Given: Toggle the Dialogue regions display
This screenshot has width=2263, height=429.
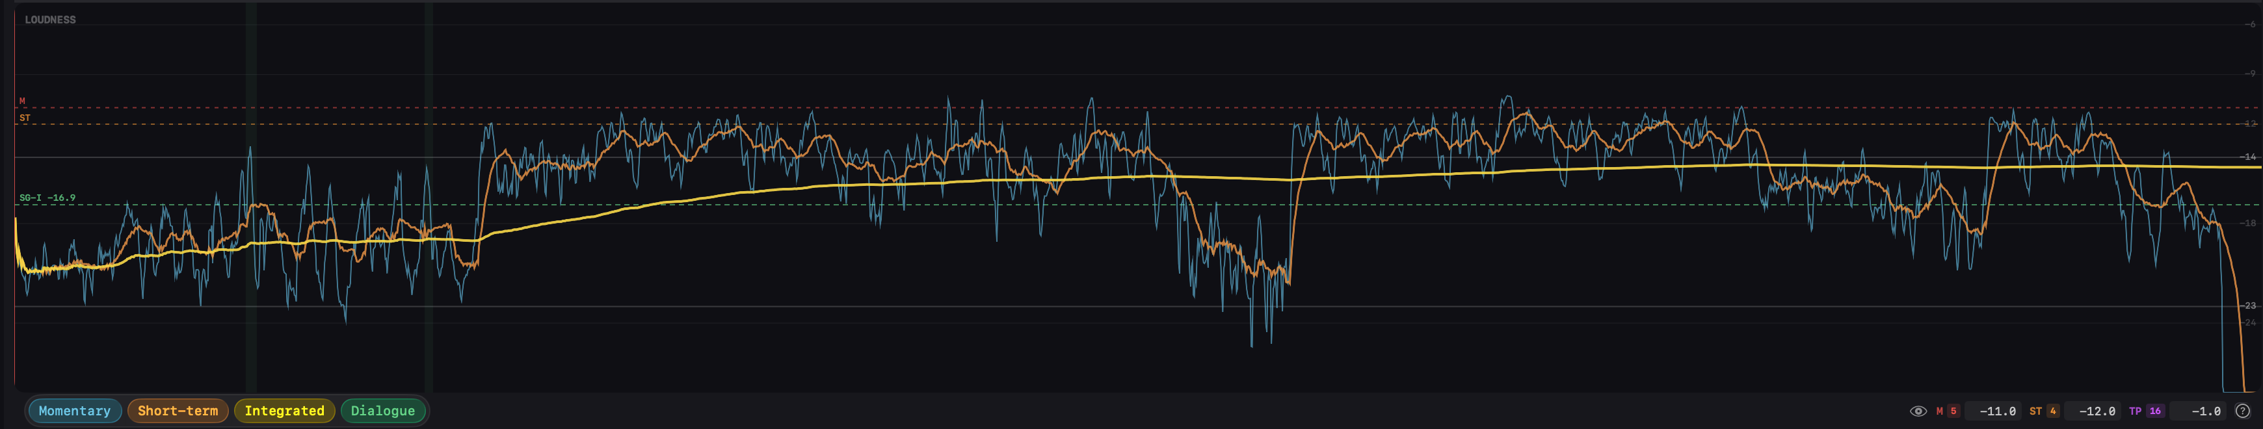Looking at the screenshot, I should tap(382, 411).
